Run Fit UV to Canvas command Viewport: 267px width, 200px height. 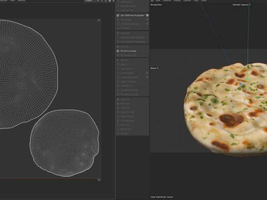point(128,51)
